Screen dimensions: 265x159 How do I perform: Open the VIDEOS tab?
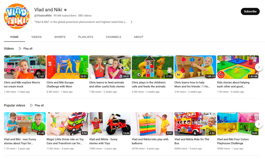[x=36, y=37]
